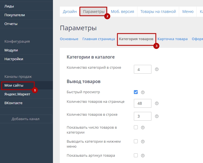Screen dimensions: 203x163
Task: Click help icon for Показывать число товаров в категории
Action: coord(143,128)
